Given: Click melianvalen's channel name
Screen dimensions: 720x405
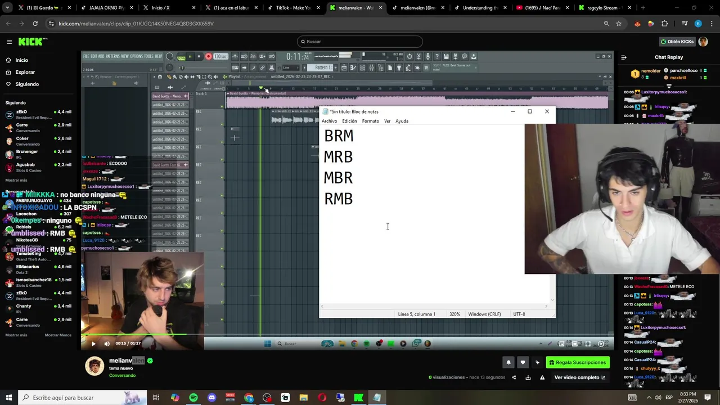Looking at the screenshot, I should (127, 361).
